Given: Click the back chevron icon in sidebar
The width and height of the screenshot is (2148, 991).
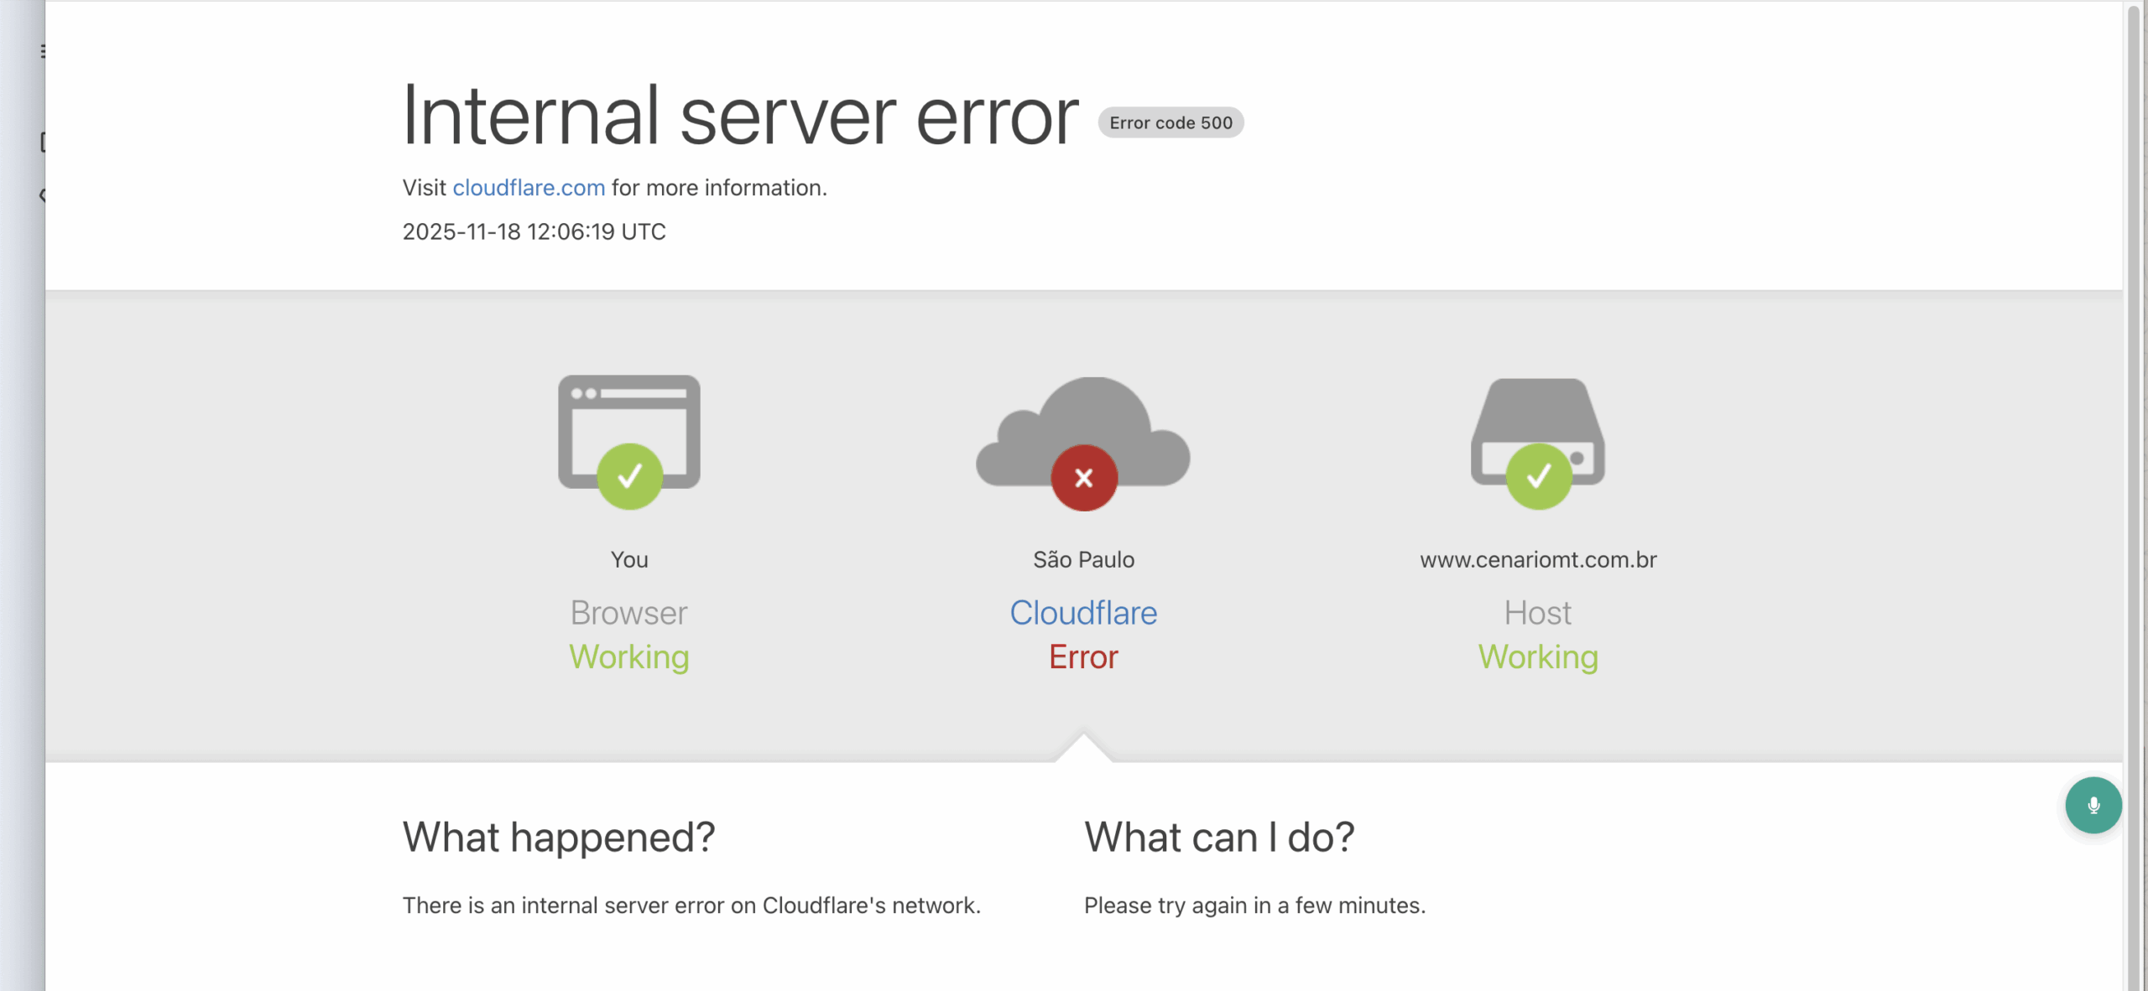Looking at the screenshot, I should pyautogui.click(x=44, y=195).
